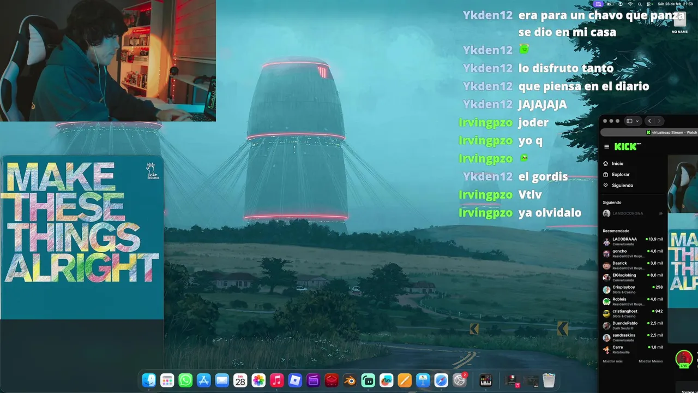
Task: Open Daarick recommended channel
Action: (x=633, y=265)
